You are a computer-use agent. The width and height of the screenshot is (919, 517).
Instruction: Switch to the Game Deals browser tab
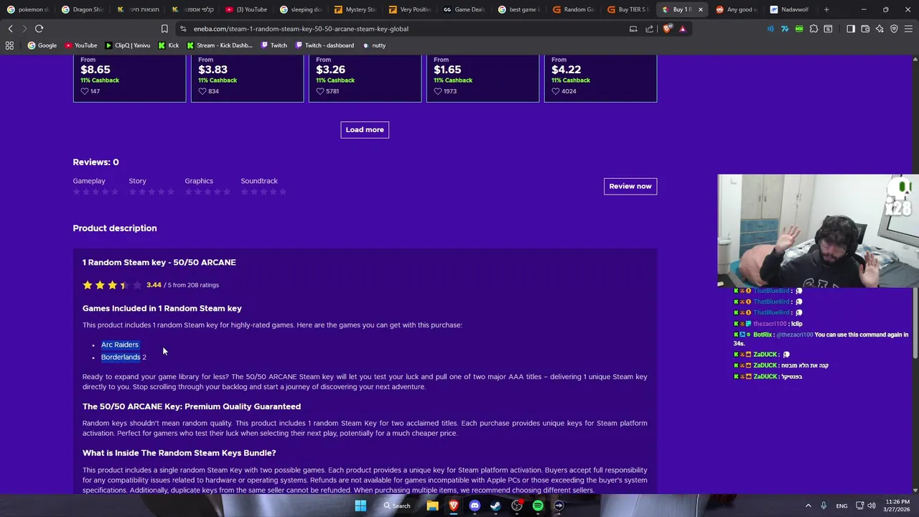coord(465,9)
